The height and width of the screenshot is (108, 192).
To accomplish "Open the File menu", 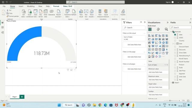I will 4,6.
